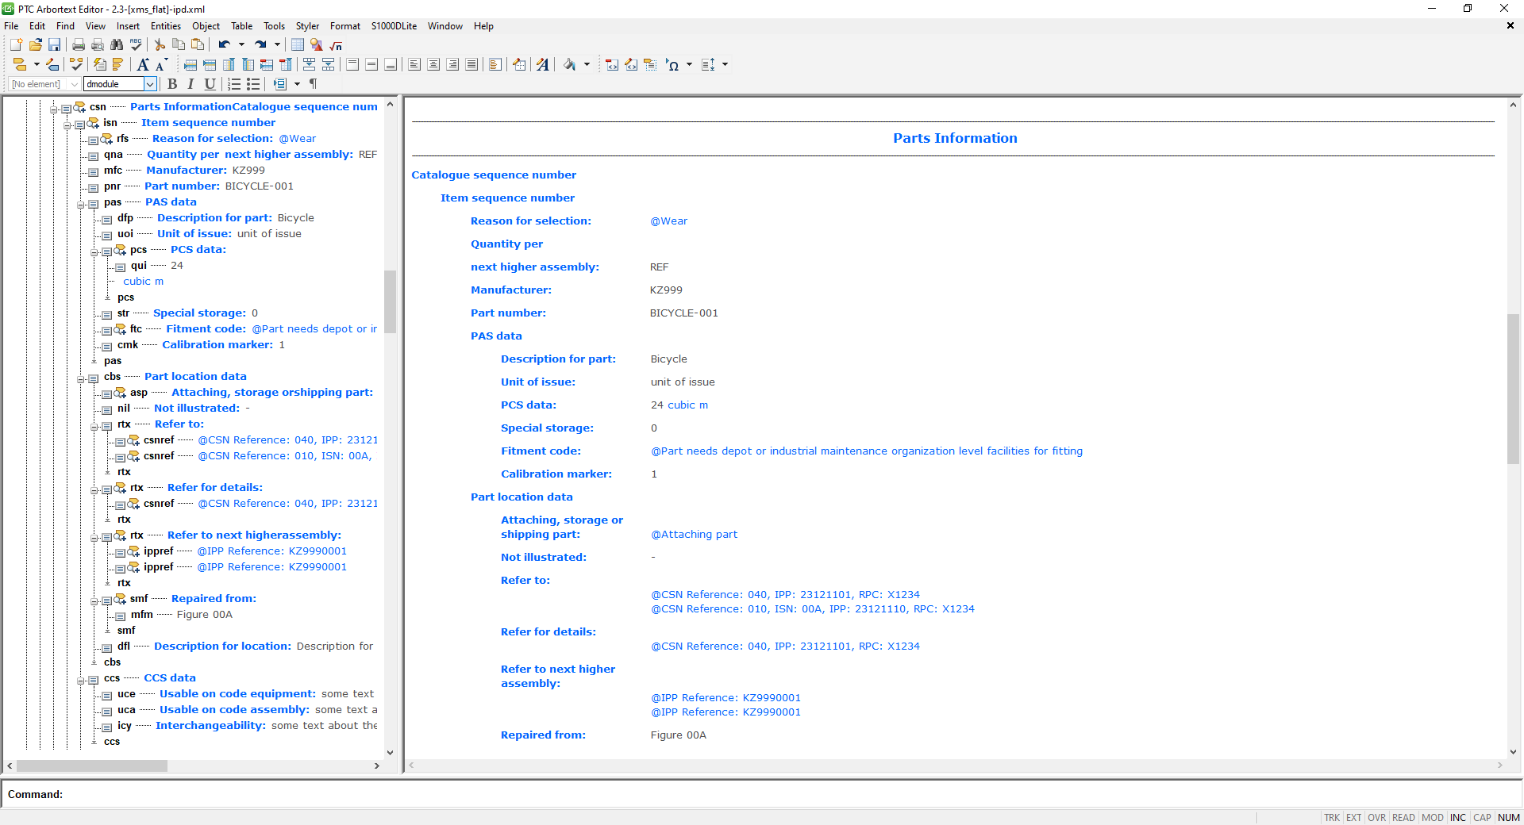Insert a special symbol using the Ω icon
This screenshot has width=1524, height=825.
(x=673, y=65)
